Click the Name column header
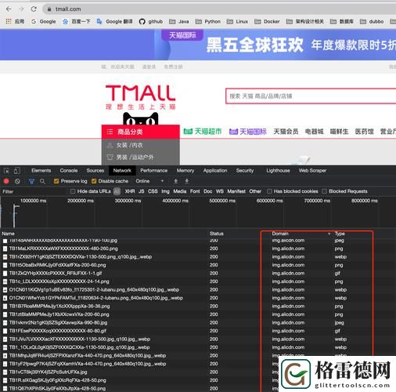 [x=9, y=234]
